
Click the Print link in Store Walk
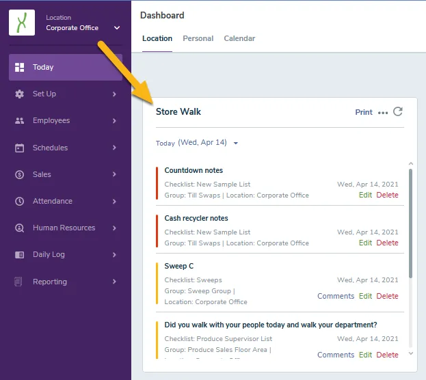[364, 112]
